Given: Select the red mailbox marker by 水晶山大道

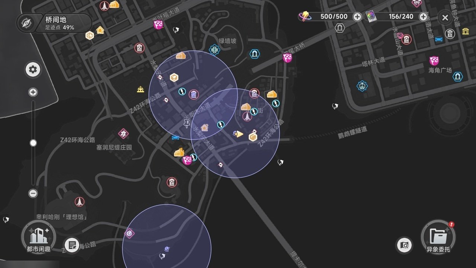Looking at the screenshot, I should [x=407, y=39].
